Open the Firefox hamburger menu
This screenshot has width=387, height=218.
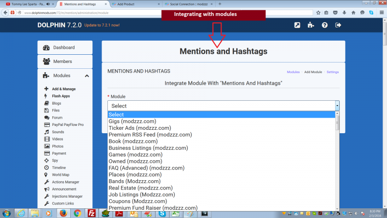[x=382, y=13]
